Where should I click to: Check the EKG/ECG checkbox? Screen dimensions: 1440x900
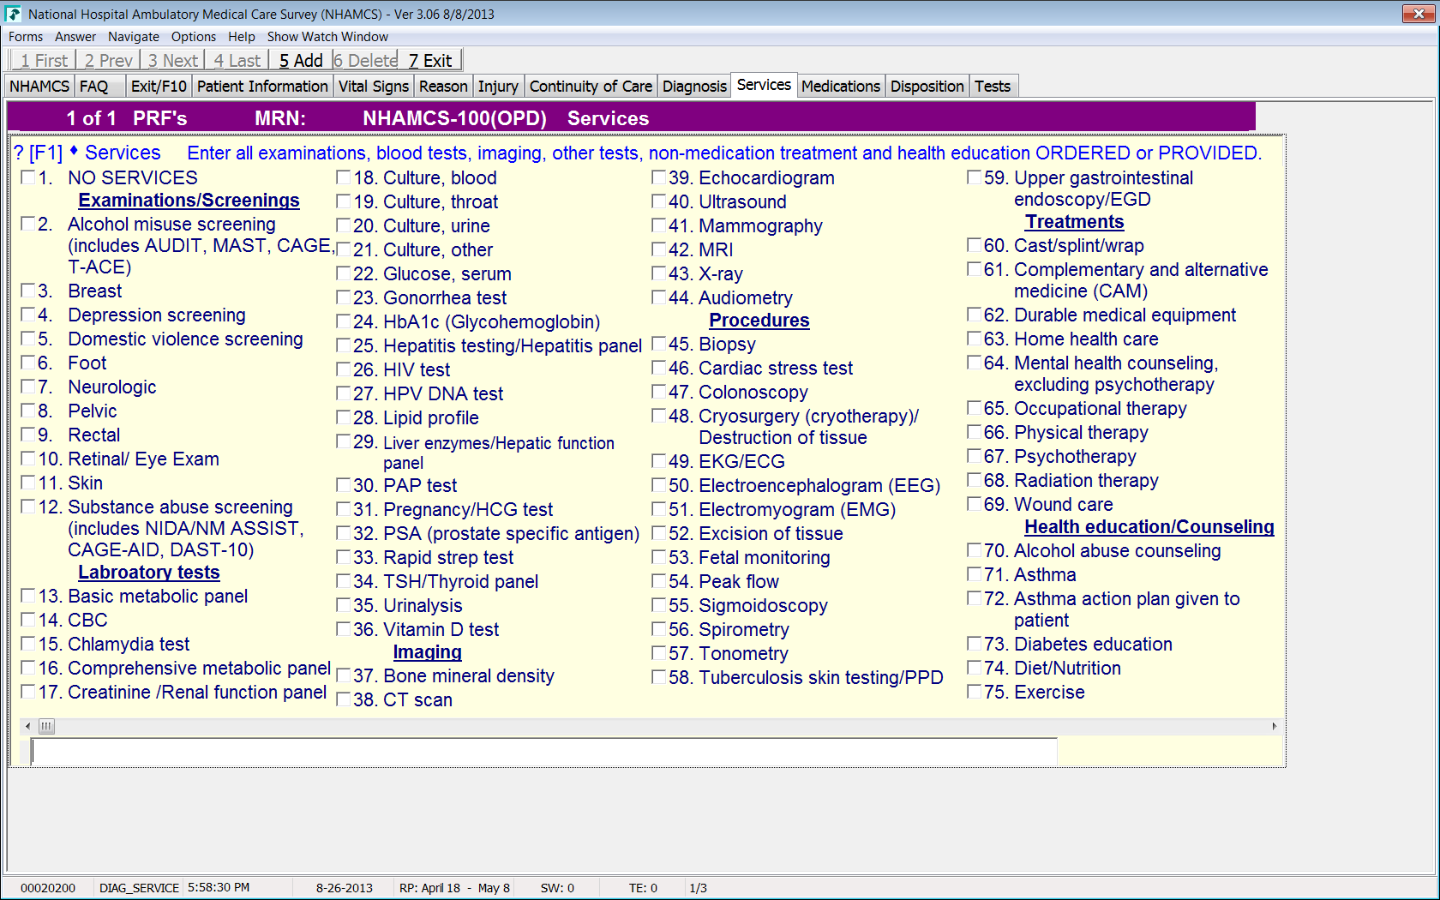[x=658, y=461]
